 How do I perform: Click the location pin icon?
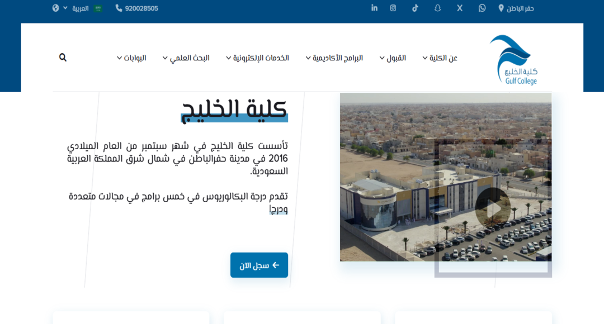501,8
